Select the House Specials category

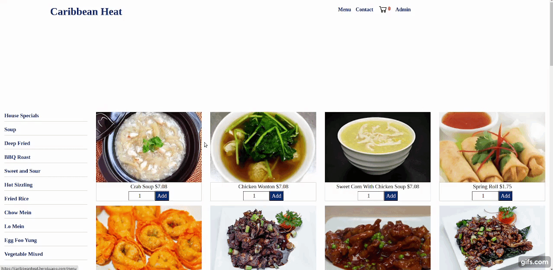tap(22, 116)
